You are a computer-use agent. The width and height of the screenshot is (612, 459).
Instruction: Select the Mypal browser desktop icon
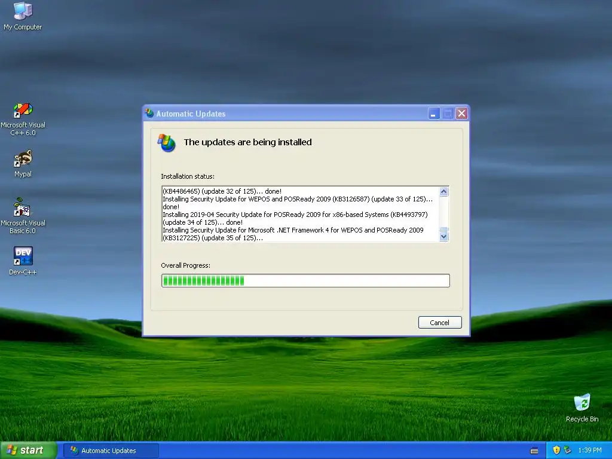(23, 164)
